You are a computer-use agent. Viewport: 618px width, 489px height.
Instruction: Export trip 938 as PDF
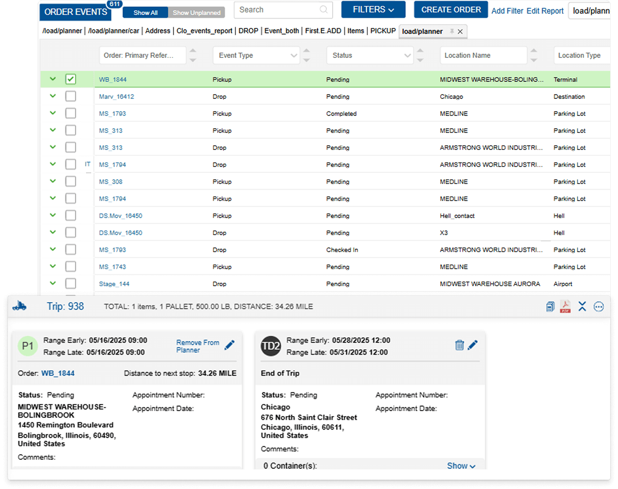[x=565, y=307]
